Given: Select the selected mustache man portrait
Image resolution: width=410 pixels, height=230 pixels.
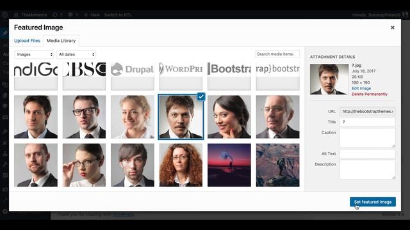Looking at the screenshot, I should [x=181, y=117].
